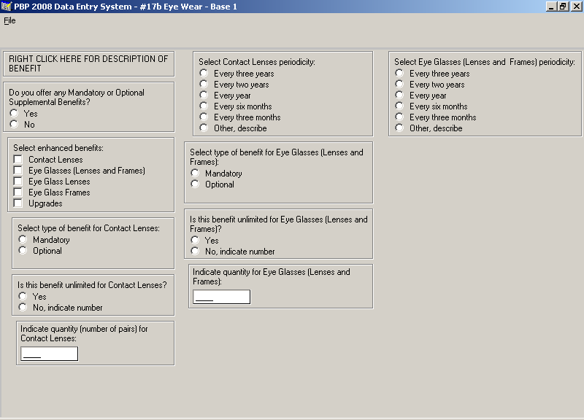Select Mandatory for Contact Lenses benefit type
The width and height of the screenshot is (584, 420).
point(23,239)
